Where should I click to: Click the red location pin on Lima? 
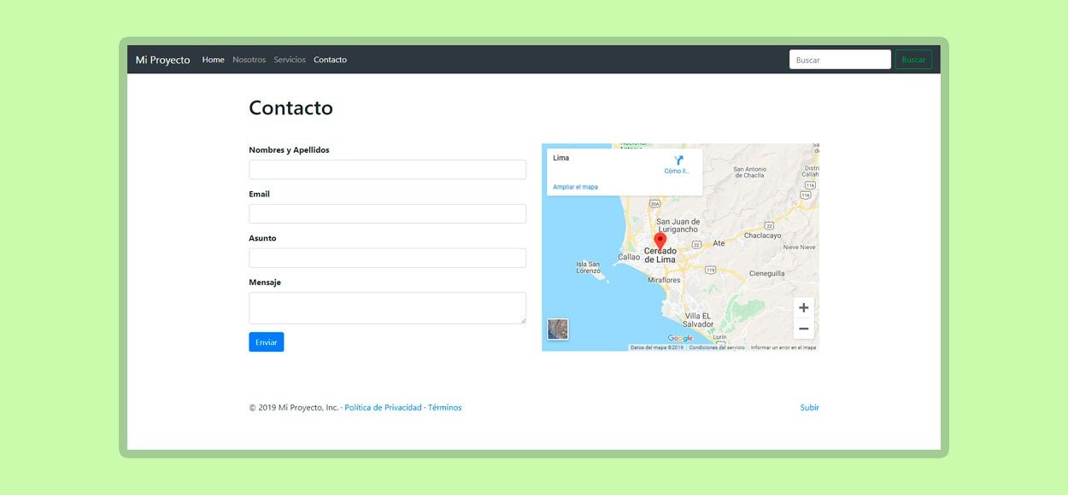coord(660,241)
